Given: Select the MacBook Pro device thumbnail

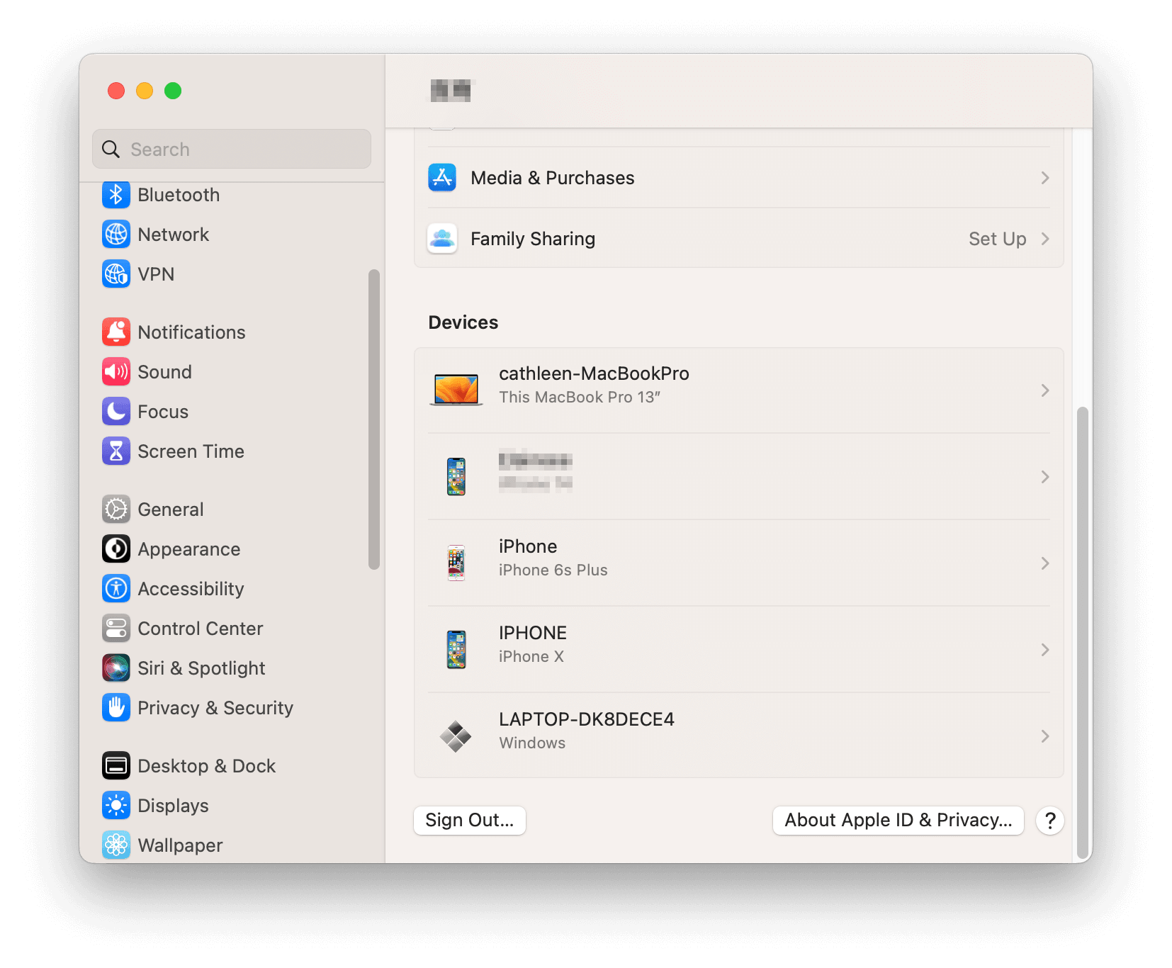Looking at the screenshot, I should 456,390.
